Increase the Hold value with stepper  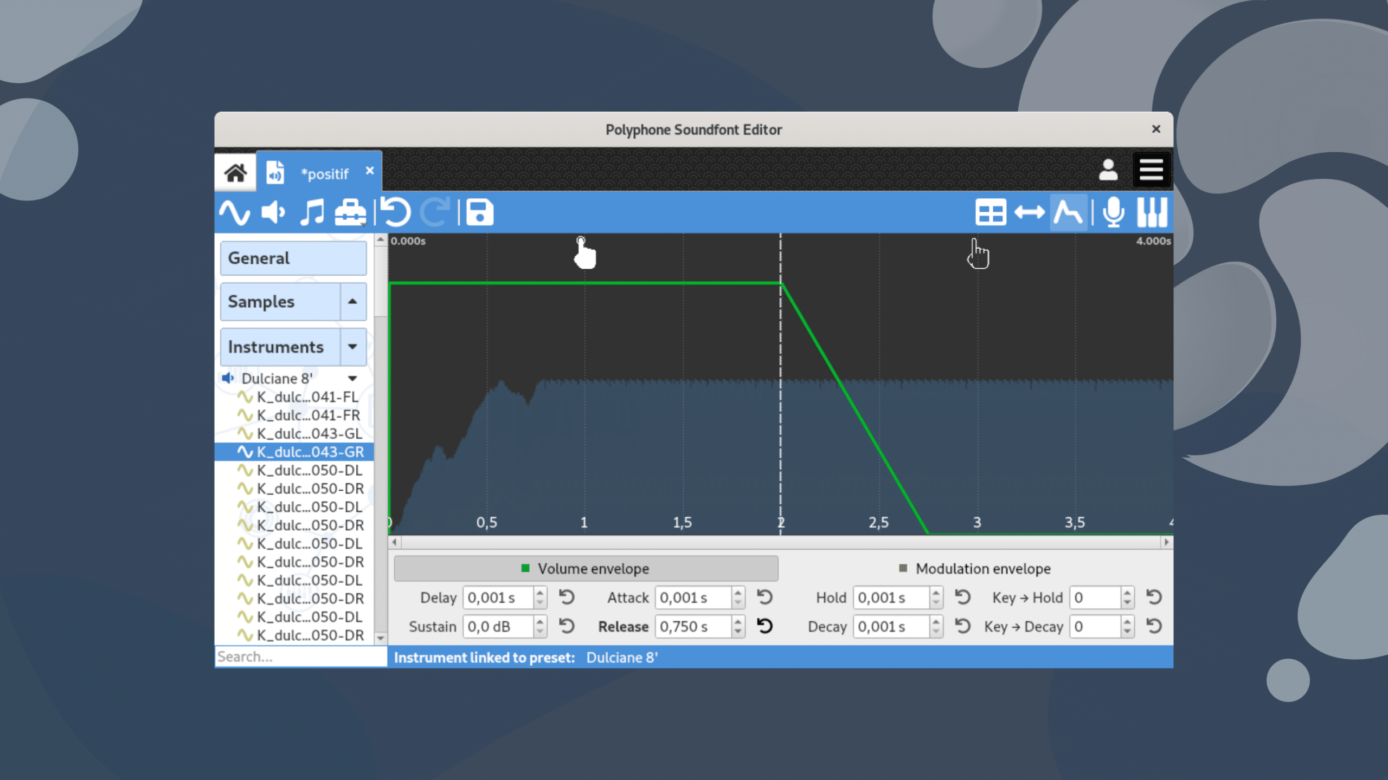[x=936, y=593]
